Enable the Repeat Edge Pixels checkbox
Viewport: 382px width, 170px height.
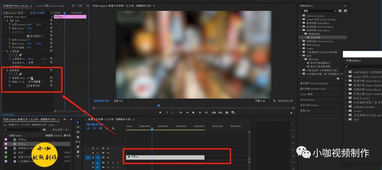coord(28,86)
